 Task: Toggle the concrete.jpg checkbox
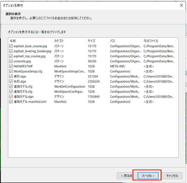click(x=11, y=61)
